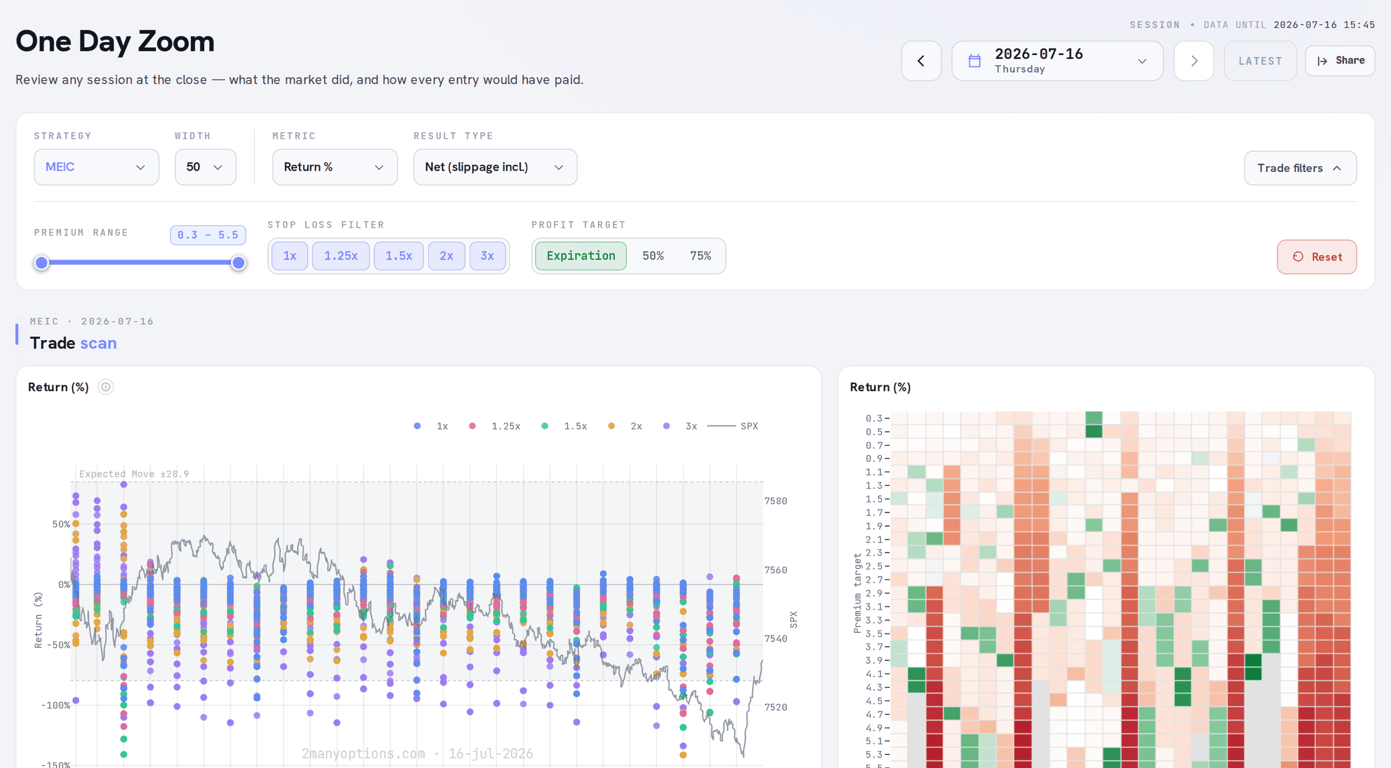
Task: Go to the next session day arrow
Action: tap(1193, 61)
